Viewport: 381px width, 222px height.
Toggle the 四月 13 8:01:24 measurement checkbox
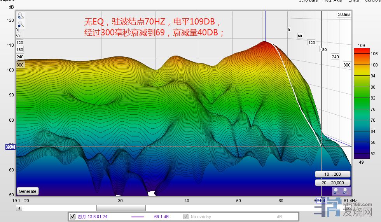(72, 217)
